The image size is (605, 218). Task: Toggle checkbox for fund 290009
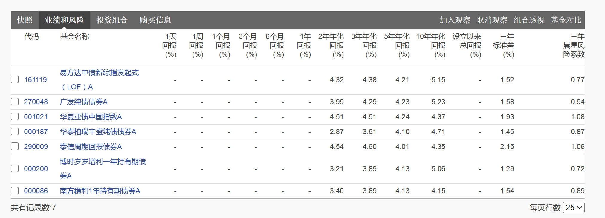[x=15, y=146]
